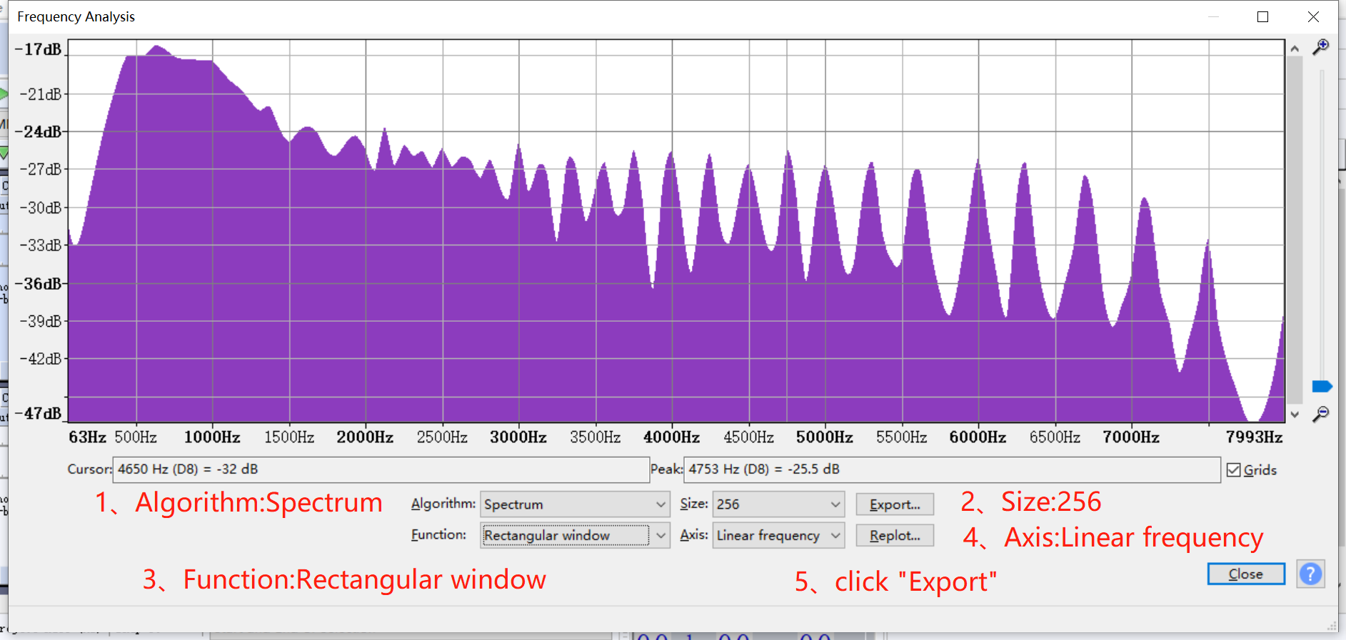
Task: Click the scrollbar up arrow beside the plot
Action: [1295, 49]
